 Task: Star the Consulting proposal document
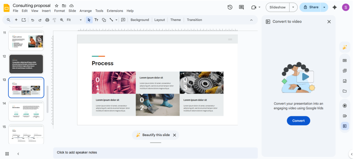click(x=57, y=5)
